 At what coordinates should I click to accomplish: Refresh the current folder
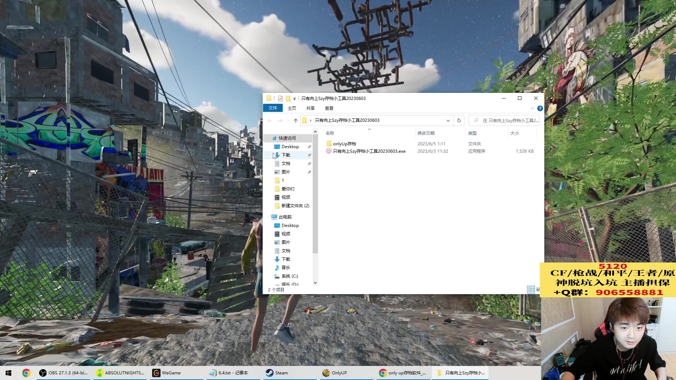point(459,120)
